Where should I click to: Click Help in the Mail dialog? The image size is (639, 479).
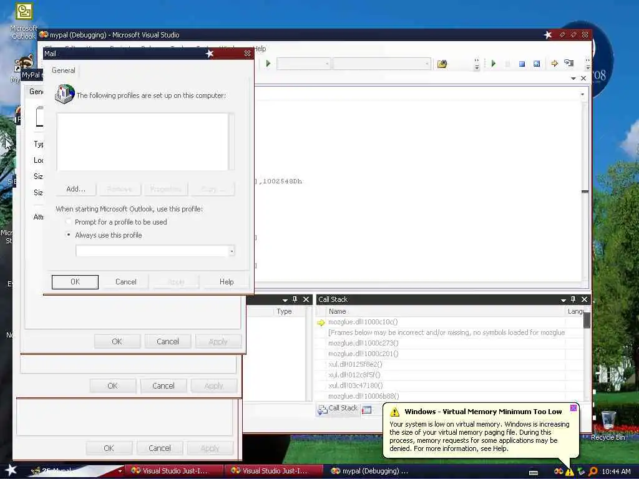227,282
